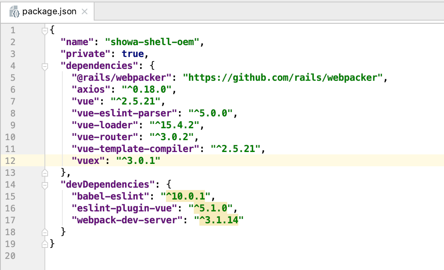Viewport: 444px width, 270px height.
Task: Click the "^3.0.2" version value
Action: coord(171,137)
